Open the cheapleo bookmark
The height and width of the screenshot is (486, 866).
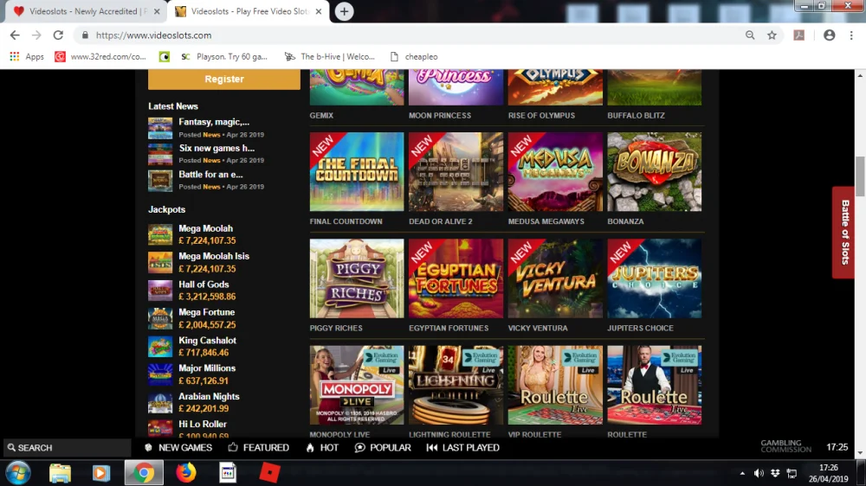[414, 56]
